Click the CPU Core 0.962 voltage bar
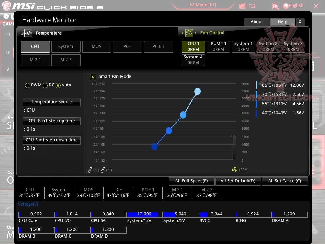Viewport: 325px width, 244px height. (36, 214)
